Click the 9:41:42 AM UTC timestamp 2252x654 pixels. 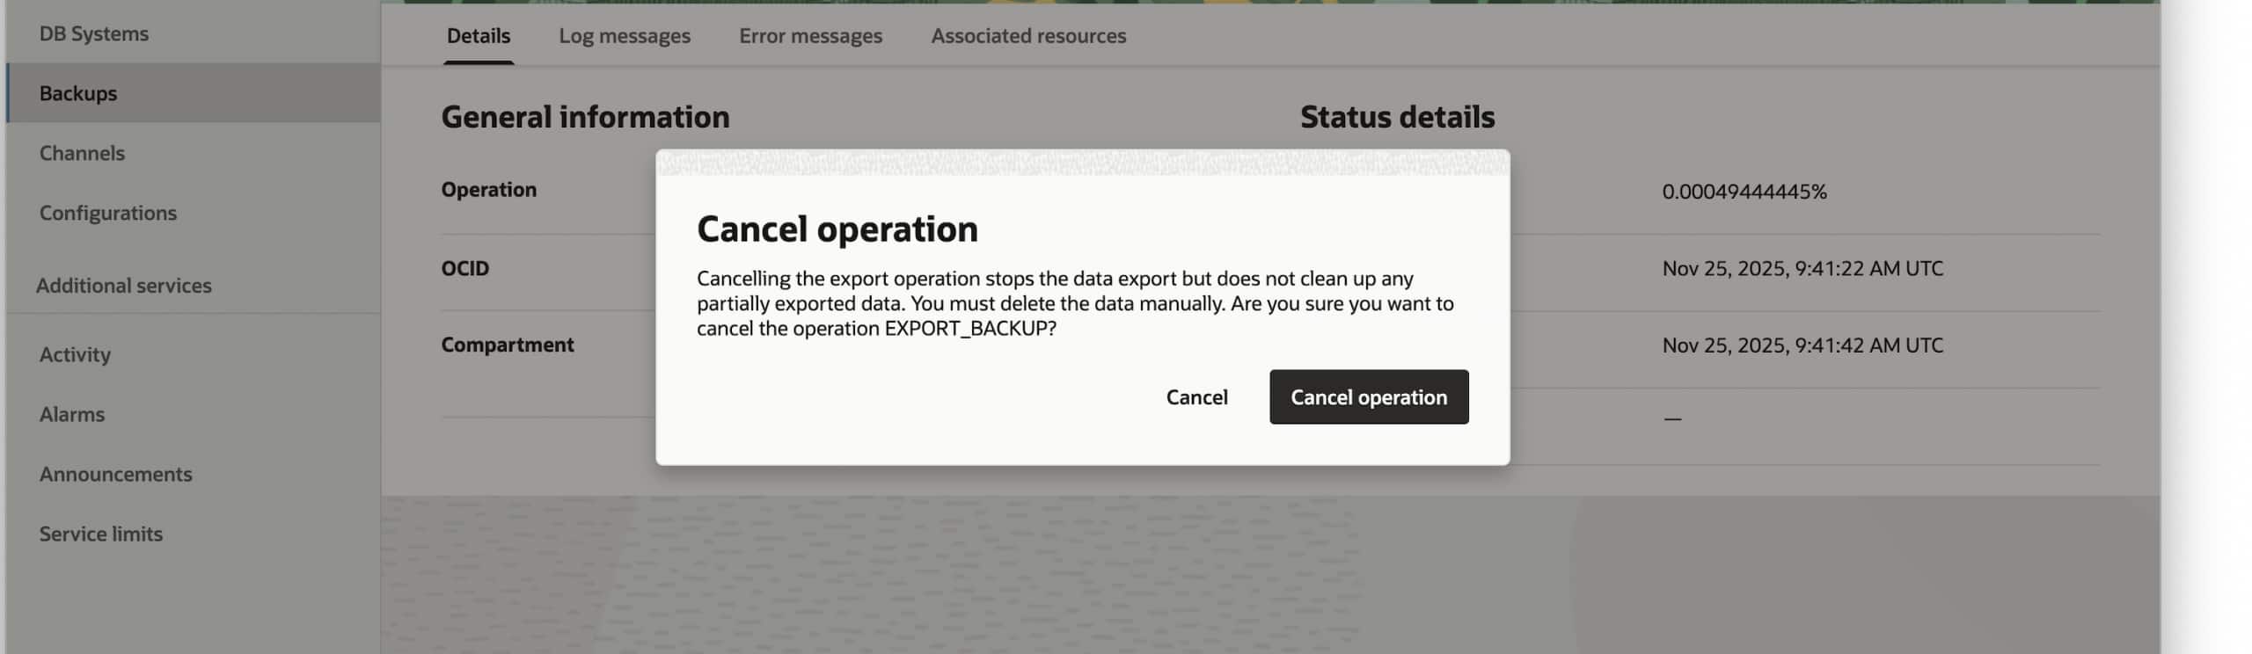(x=1802, y=345)
